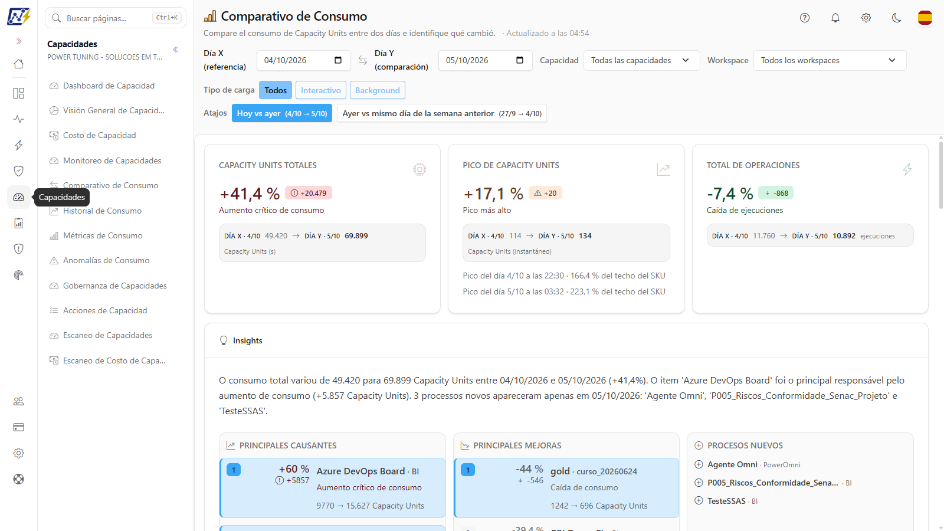Open the Capacidad dropdown
The image size is (944, 531).
tap(641, 60)
